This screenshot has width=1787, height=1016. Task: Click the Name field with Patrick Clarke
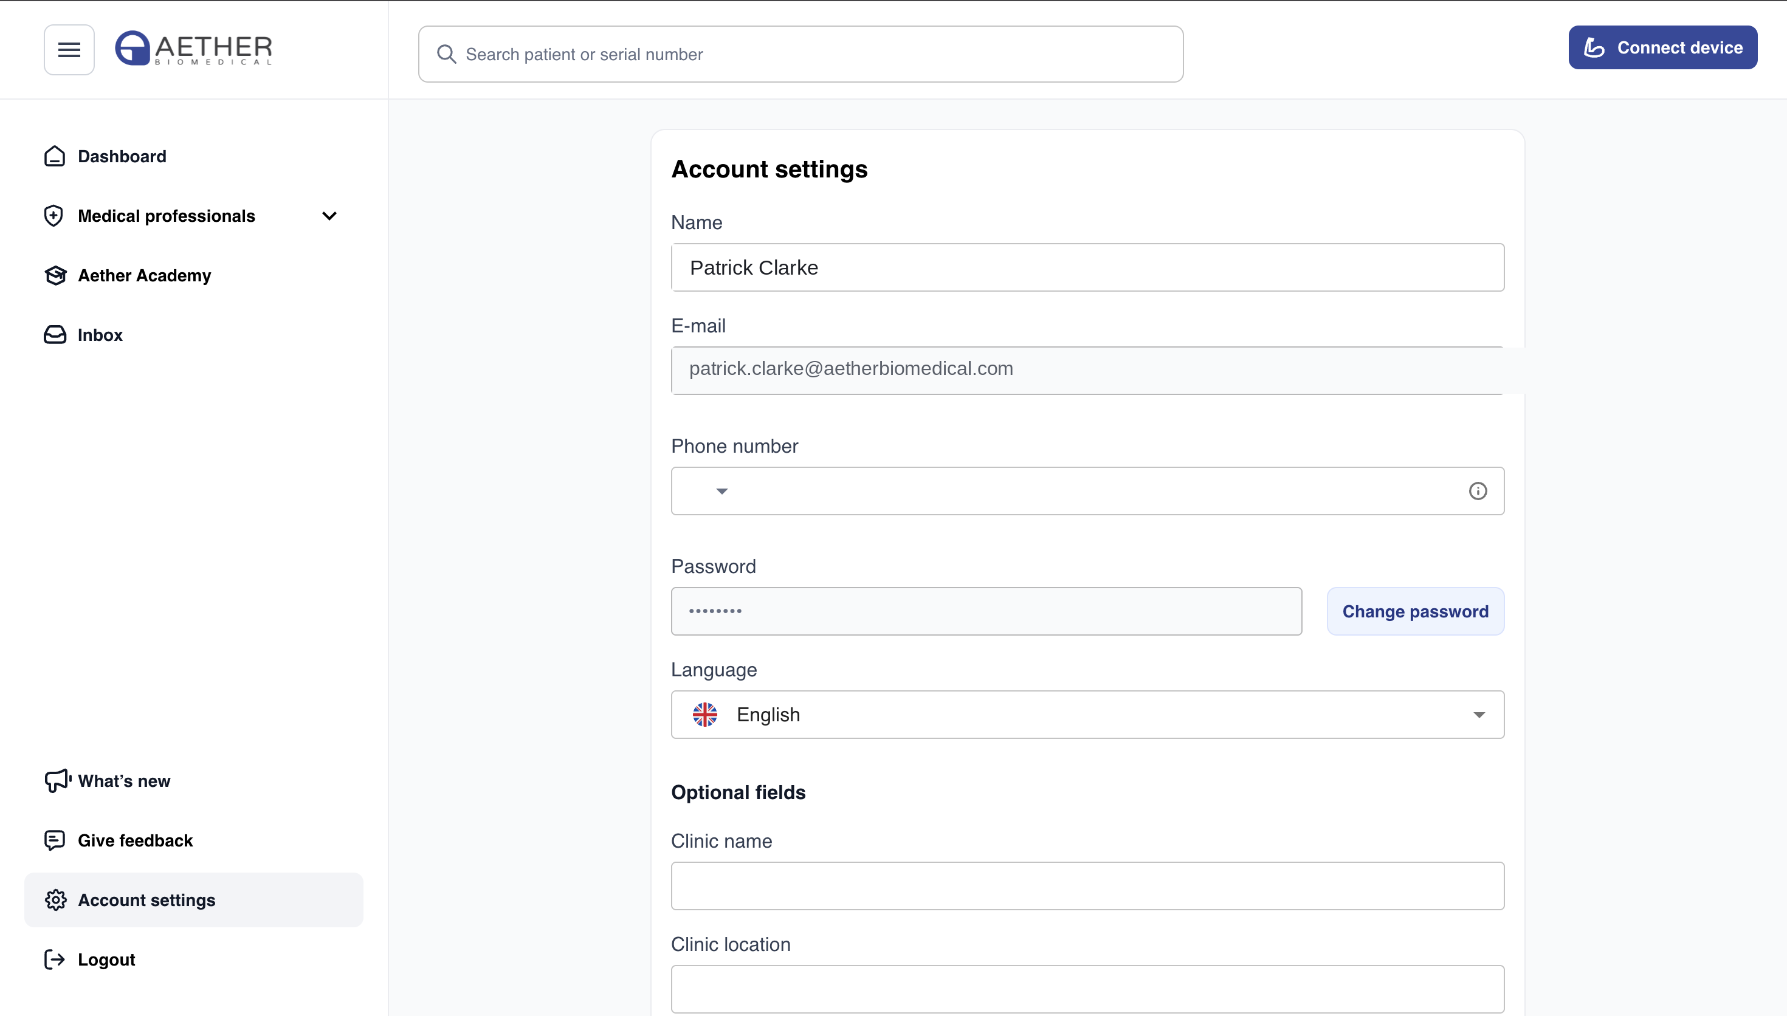tap(1087, 267)
